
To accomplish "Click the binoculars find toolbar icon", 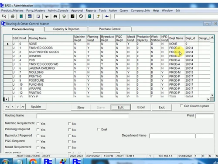I will [55, 16].
